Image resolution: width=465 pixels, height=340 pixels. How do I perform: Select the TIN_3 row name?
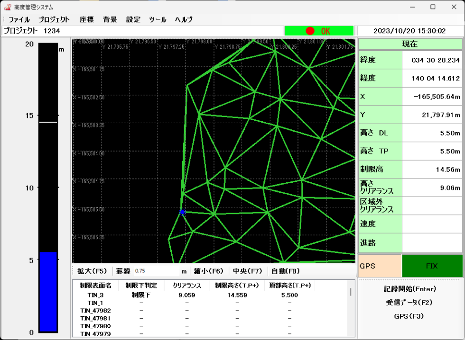pyautogui.click(x=95, y=295)
